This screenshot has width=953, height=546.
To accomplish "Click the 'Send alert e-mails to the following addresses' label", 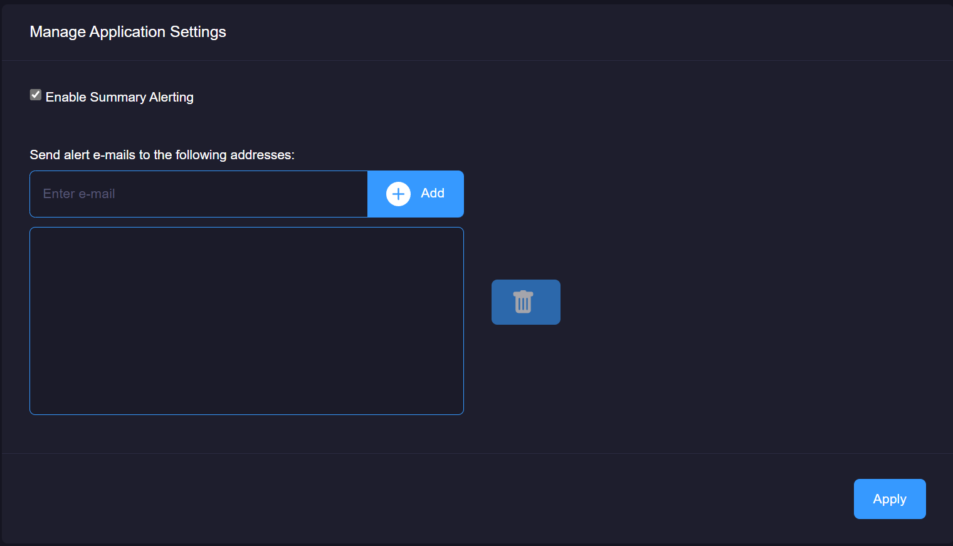I will tap(162, 155).
